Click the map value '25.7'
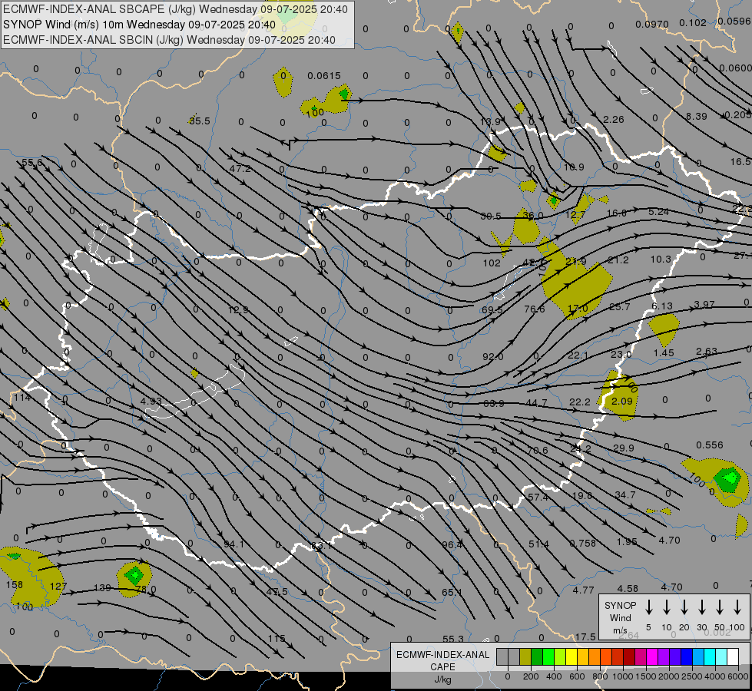The width and height of the screenshot is (752, 691). click(x=619, y=306)
